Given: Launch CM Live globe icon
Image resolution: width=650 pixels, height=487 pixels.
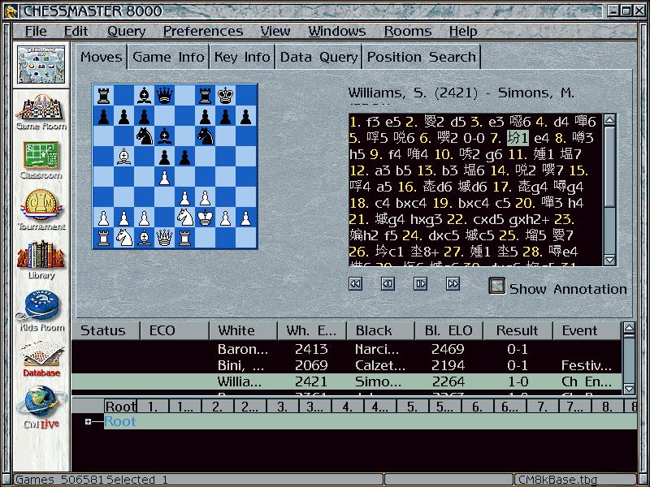Looking at the screenshot, I should (x=41, y=407).
